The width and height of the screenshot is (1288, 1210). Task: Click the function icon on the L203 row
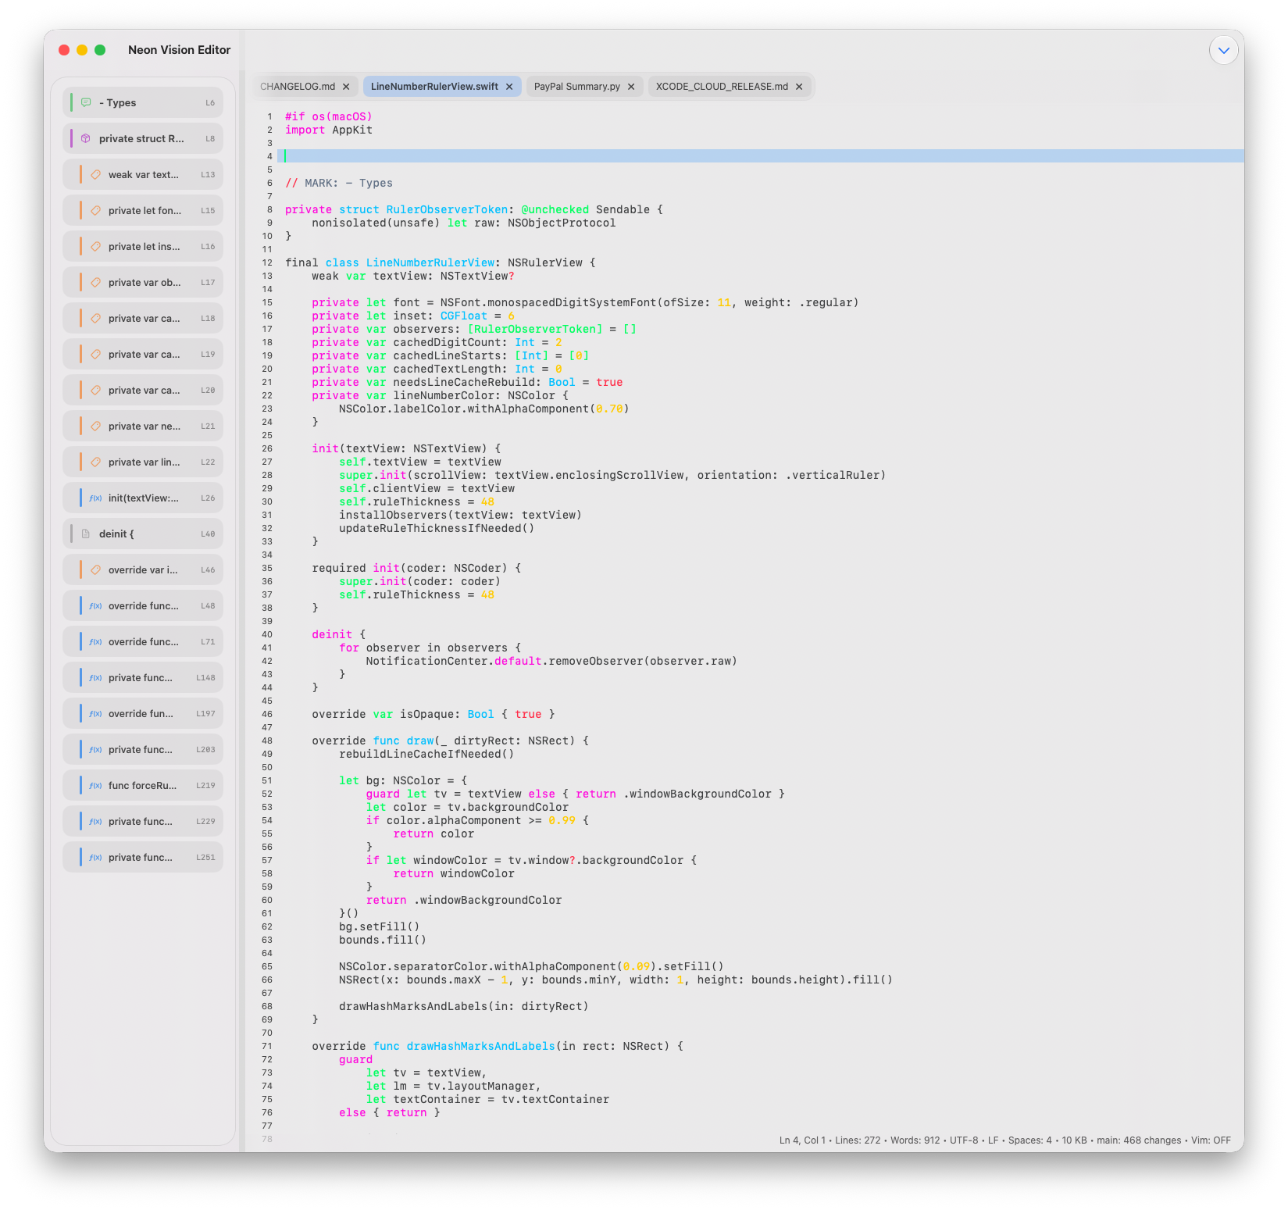[95, 749]
